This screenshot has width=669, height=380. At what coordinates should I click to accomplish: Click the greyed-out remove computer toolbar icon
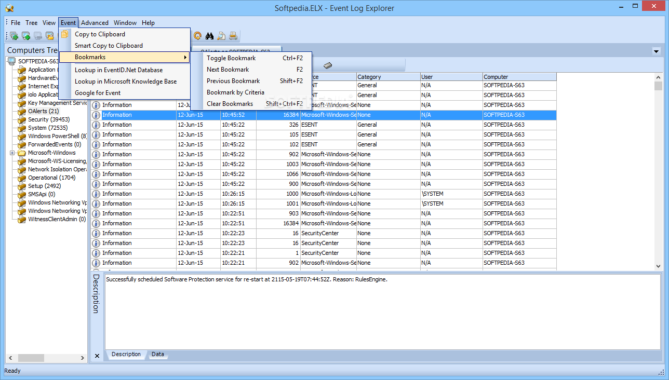(38, 36)
